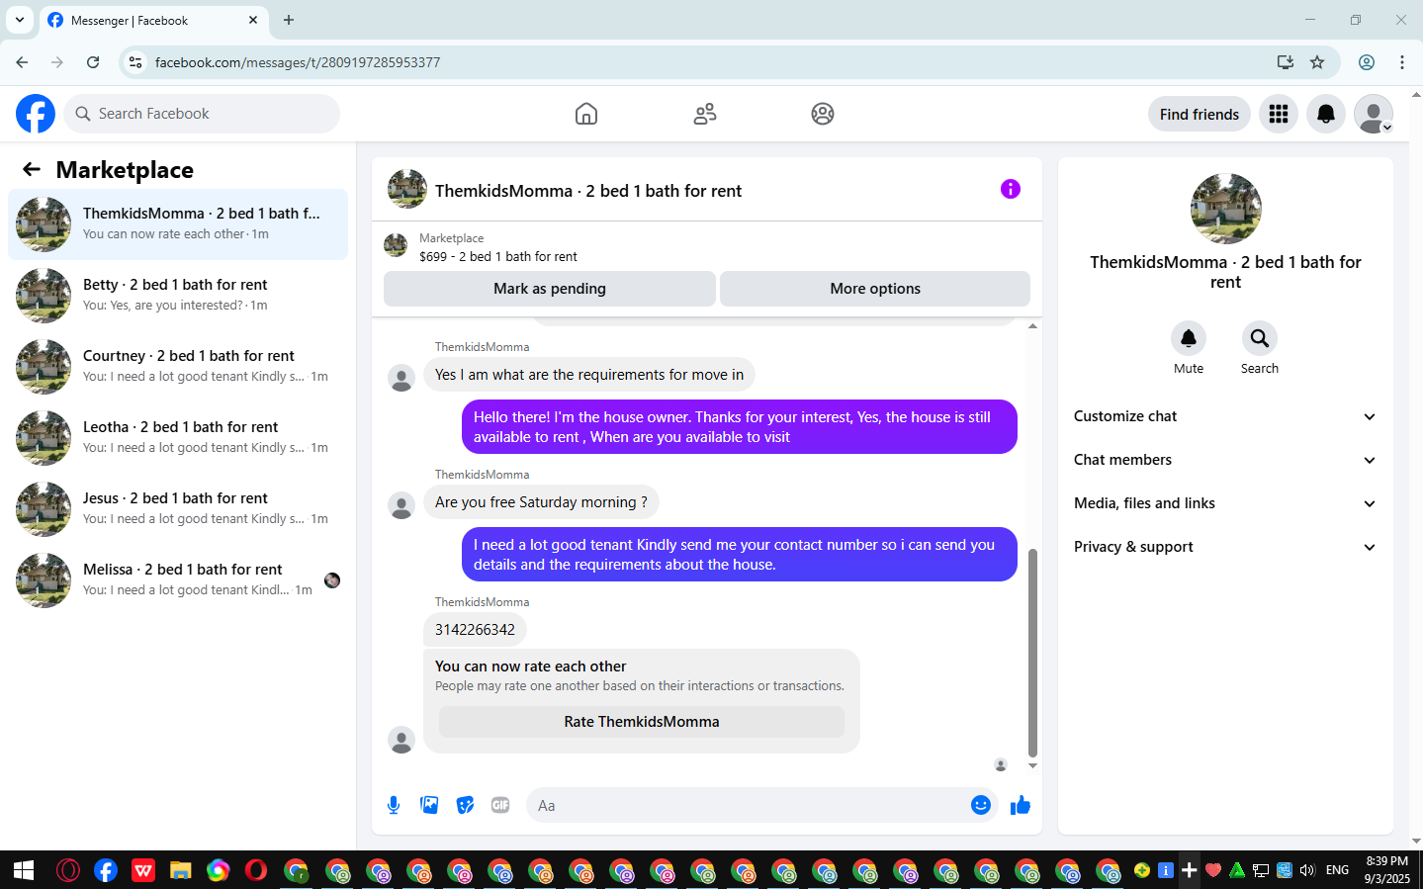
Task: Open the Chrome three-dot menu
Action: tap(1402, 62)
